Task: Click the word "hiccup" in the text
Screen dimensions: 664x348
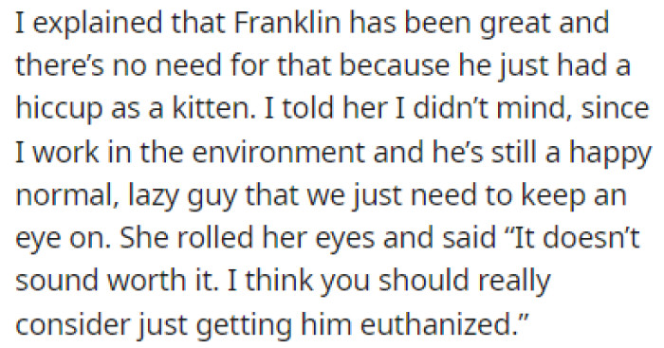Action: 59,111
